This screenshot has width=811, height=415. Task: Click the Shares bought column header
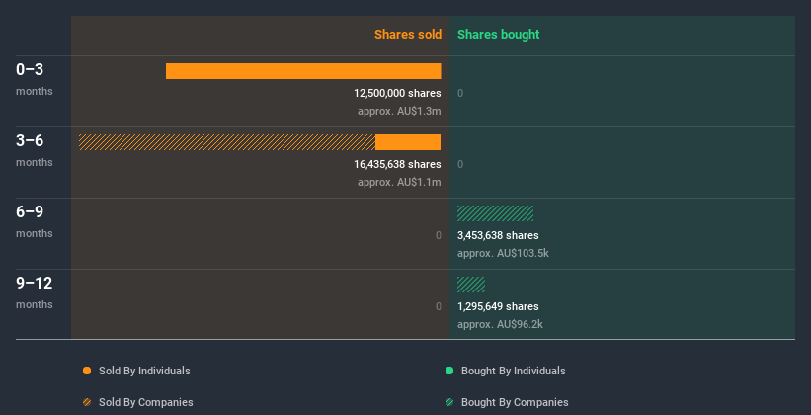(x=498, y=35)
